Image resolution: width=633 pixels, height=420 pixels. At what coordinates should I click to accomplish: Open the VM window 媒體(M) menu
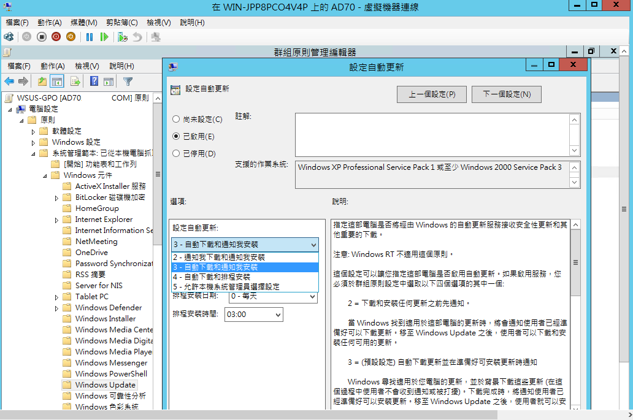83,23
